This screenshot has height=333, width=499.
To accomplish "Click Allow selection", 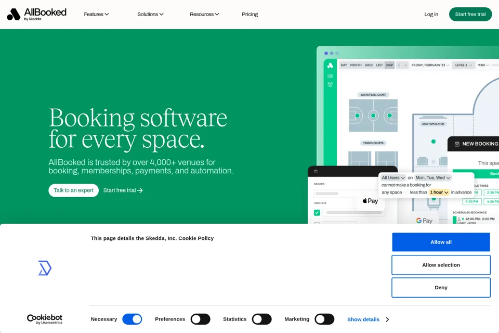I will pos(441,265).
